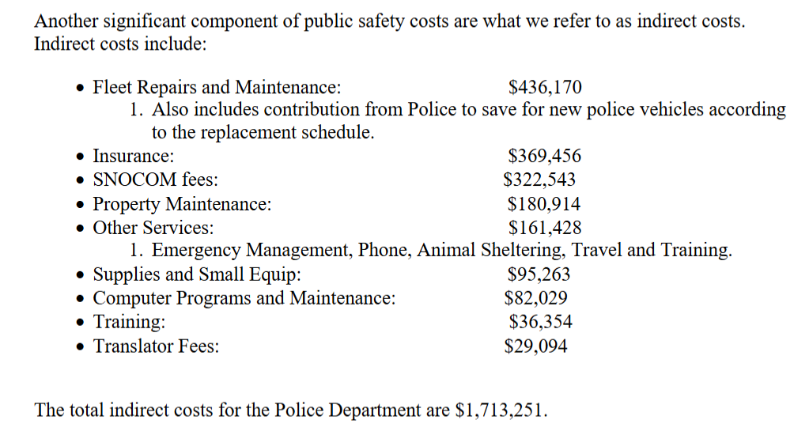This screenshot has height=431, width=809.
Task: Click the $29,094 translator fees amount
Action: [x=536, y=346]
